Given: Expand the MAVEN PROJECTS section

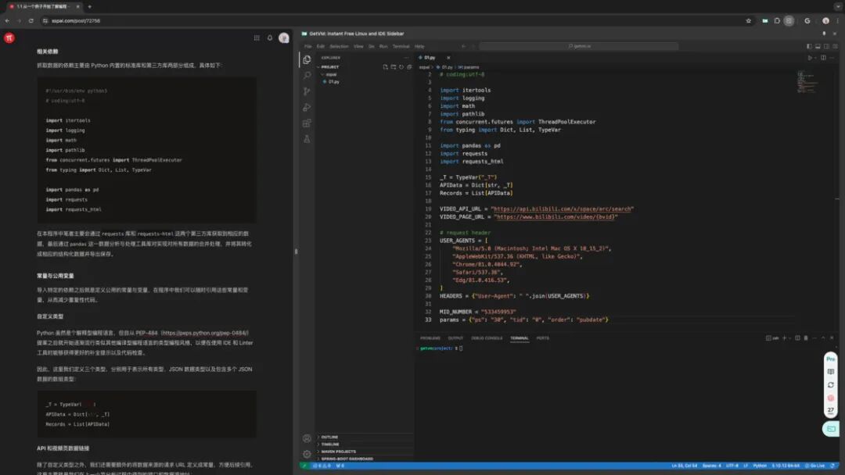Looking at the screenshot, I should (365, 452).
